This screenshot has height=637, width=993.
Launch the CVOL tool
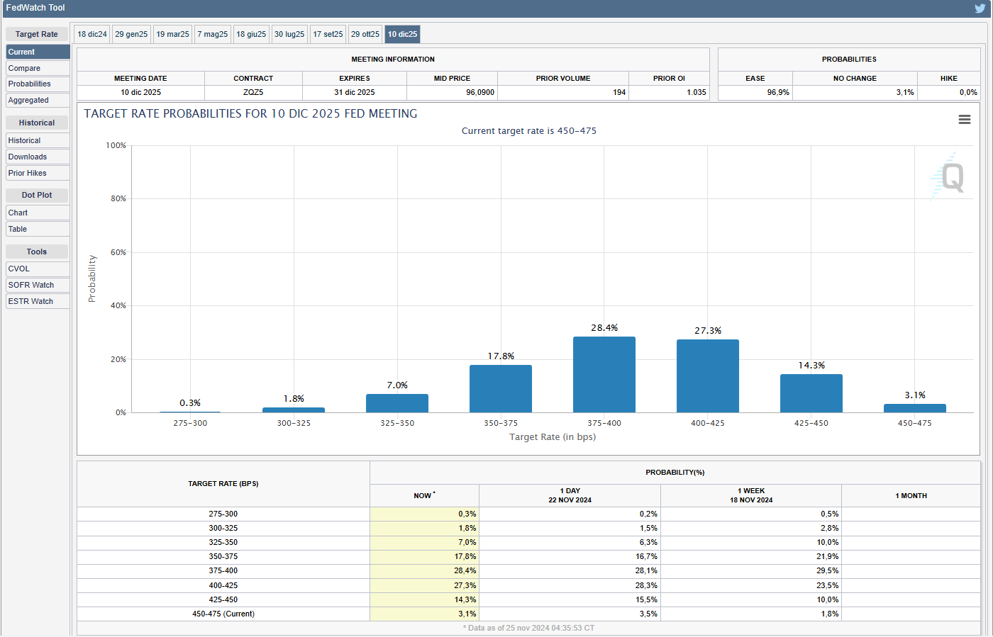coord(38,269)
